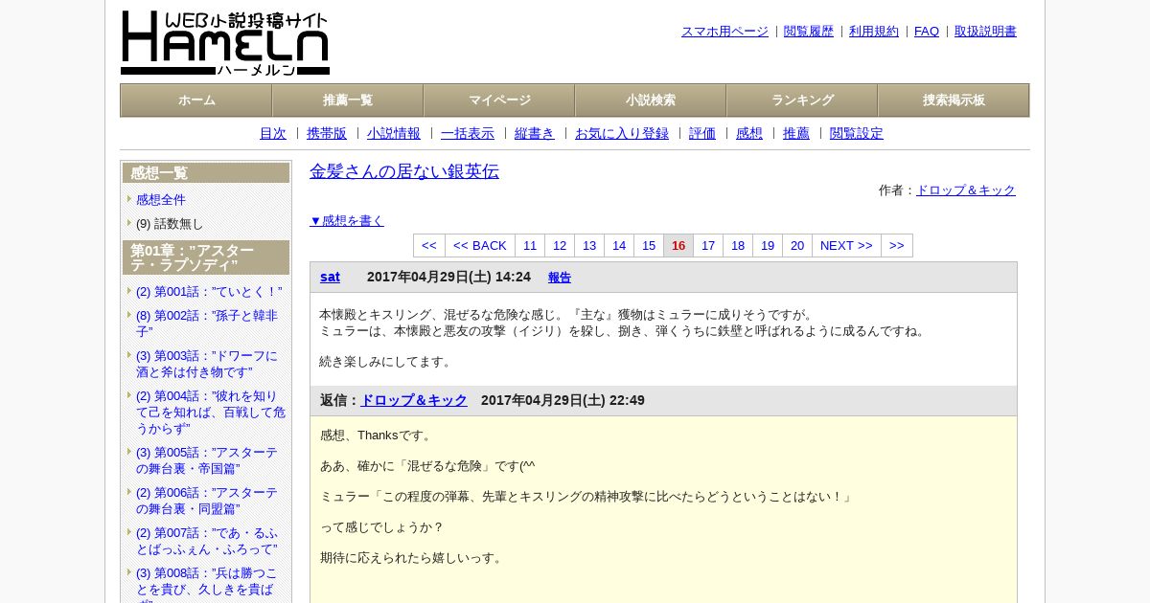
Task: Go to ホーム navigation tab
Action: pos(196,100)
